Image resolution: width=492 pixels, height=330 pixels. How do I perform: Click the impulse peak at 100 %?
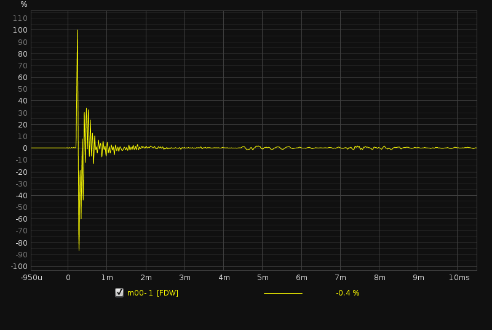coord(77,30)
